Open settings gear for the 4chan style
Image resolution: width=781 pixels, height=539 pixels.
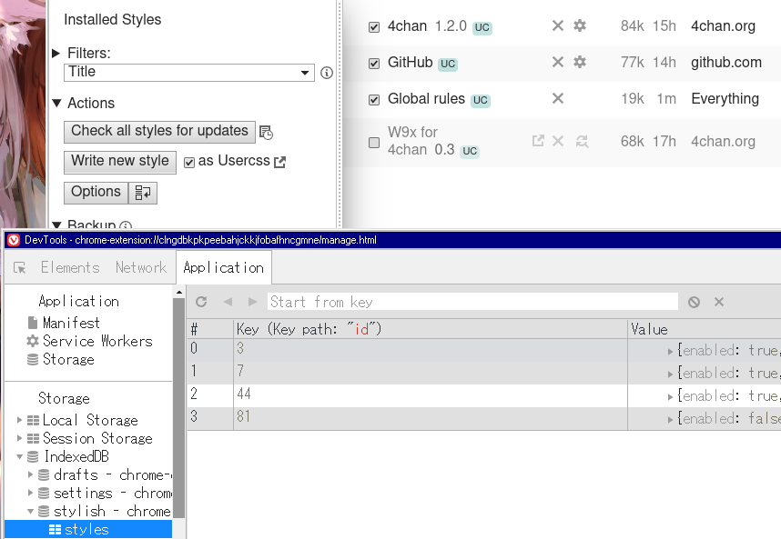pyautogui.click(x=581, y=26)
